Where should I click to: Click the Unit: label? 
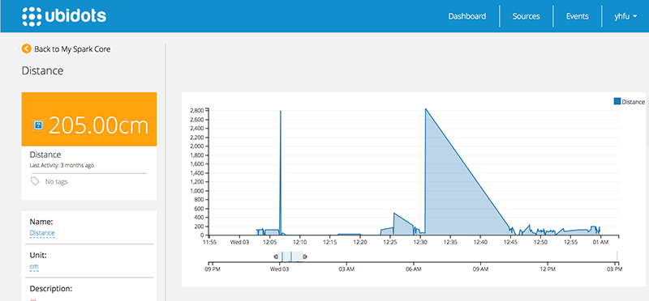[38, 255]
